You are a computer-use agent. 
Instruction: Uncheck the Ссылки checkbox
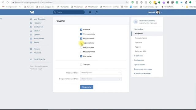81,30
